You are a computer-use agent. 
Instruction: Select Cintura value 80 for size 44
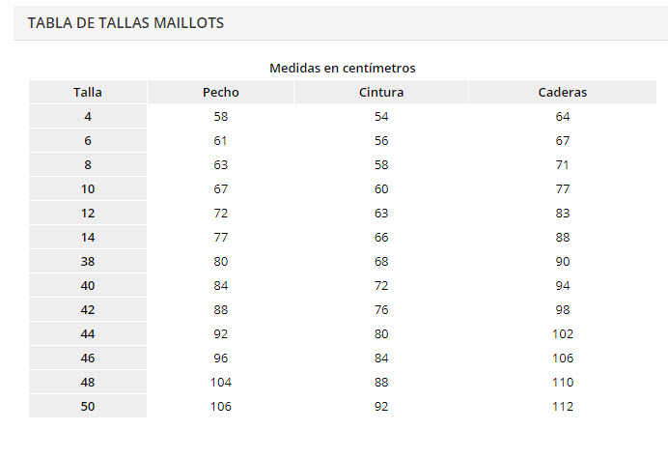(x=380, y=333)
